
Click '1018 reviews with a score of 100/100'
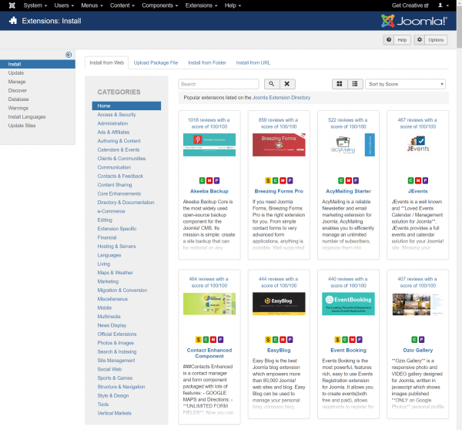click(209, 123)
